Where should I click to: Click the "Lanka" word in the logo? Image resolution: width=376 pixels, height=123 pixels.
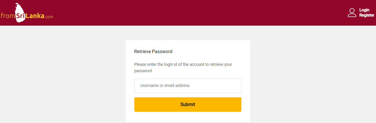35,16
